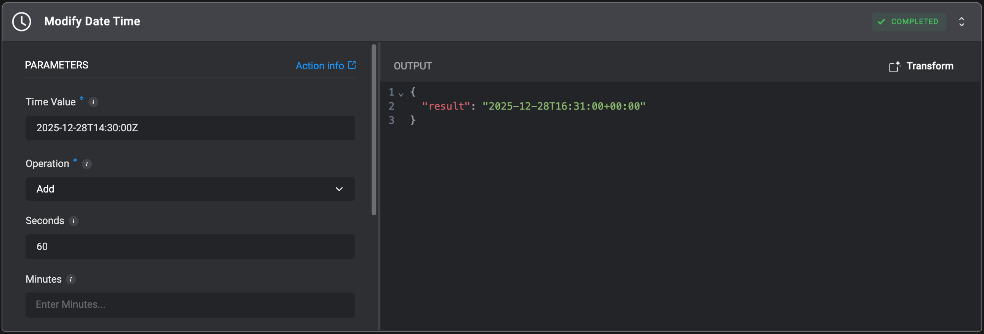Collapse the JSON object at line 1

pos(401,94)
